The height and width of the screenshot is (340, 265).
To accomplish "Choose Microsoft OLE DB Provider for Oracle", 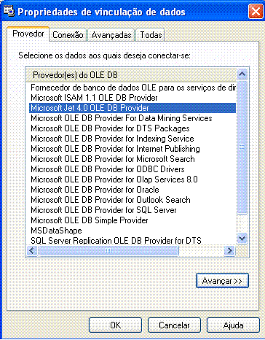I will click(132, 190).
